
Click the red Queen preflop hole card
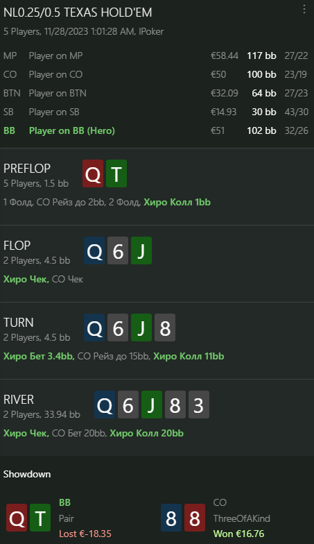coord(93,173)
